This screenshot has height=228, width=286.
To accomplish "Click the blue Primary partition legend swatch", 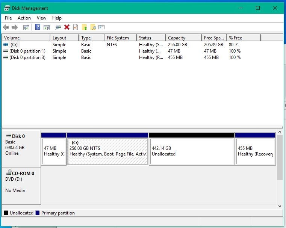I will [x=37, y=213].
